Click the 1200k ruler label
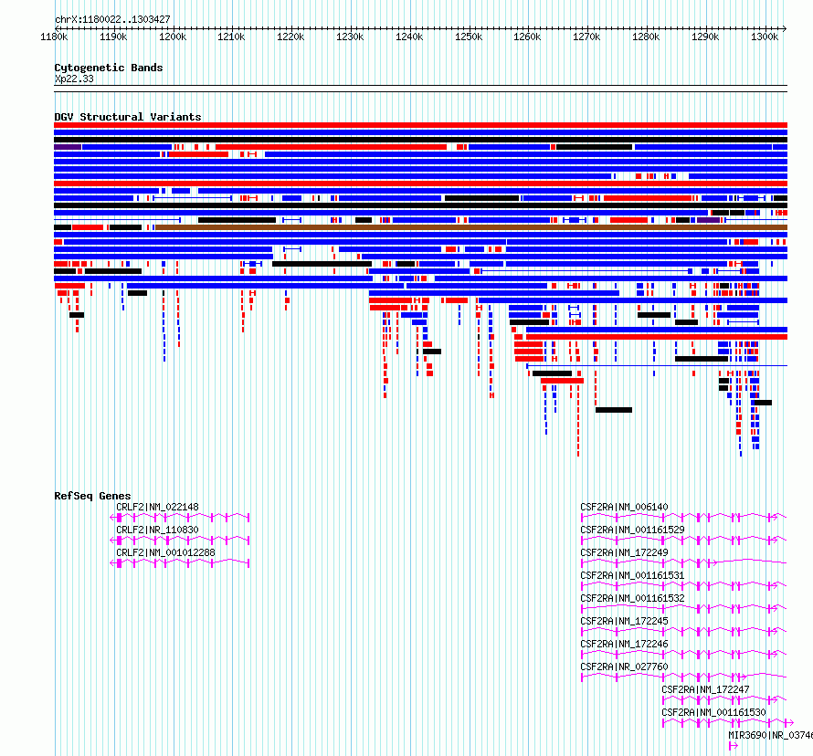The image size is (813, 756). (173, 37)
